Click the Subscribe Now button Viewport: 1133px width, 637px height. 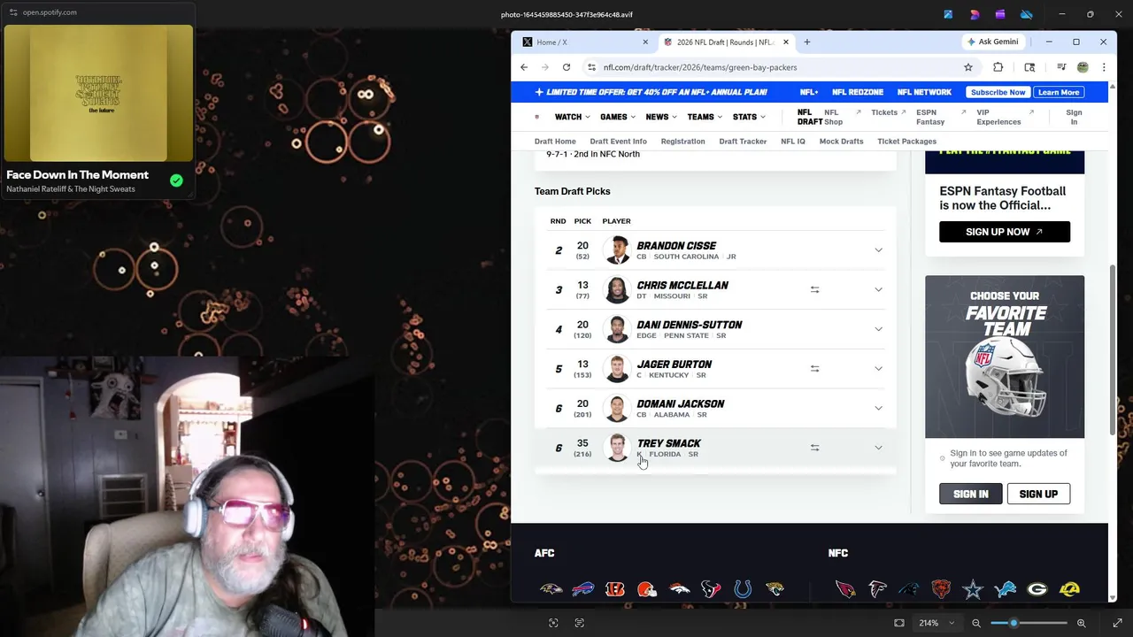998,92
